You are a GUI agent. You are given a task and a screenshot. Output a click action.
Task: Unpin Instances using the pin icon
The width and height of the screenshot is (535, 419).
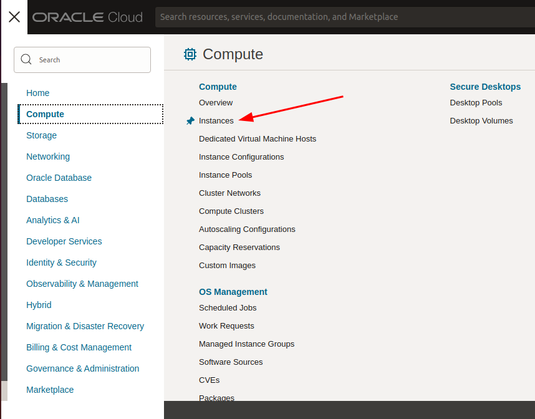pos(190,121)
